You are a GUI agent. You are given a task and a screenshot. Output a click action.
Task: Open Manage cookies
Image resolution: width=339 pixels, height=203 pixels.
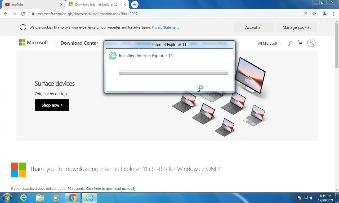click(x=297, y=27)
